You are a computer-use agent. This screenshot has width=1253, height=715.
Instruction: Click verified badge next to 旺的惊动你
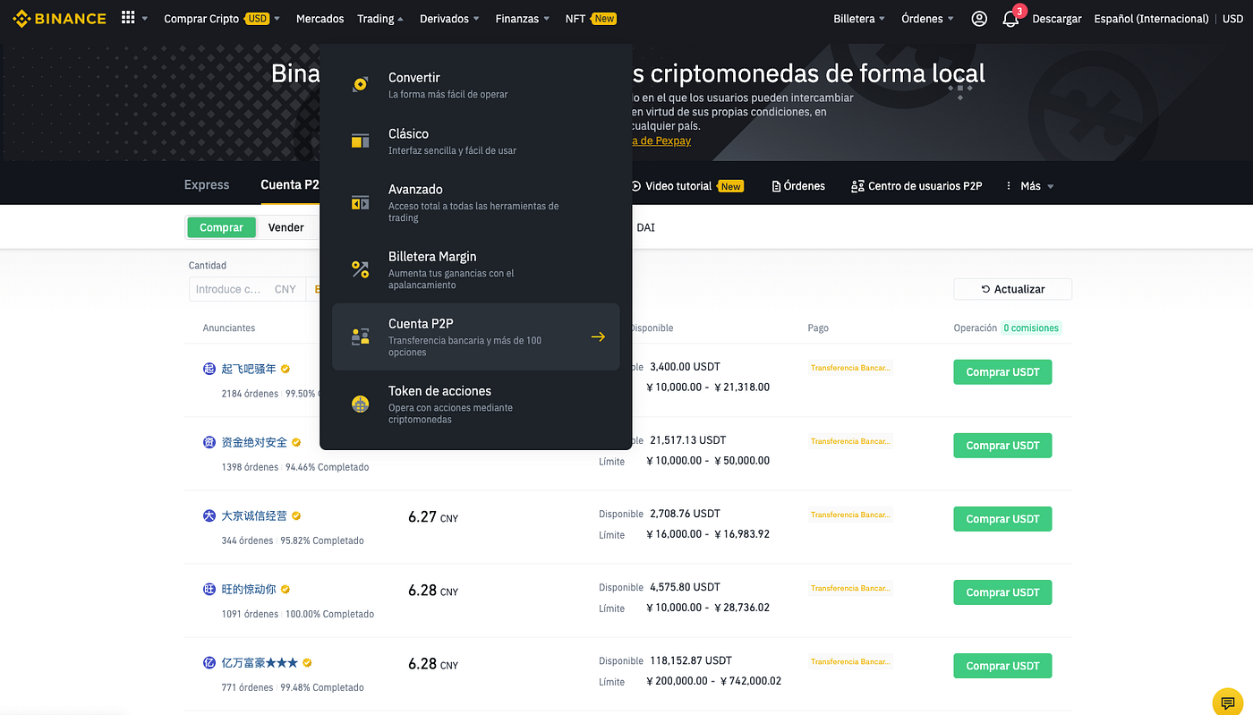pos(286,590)
